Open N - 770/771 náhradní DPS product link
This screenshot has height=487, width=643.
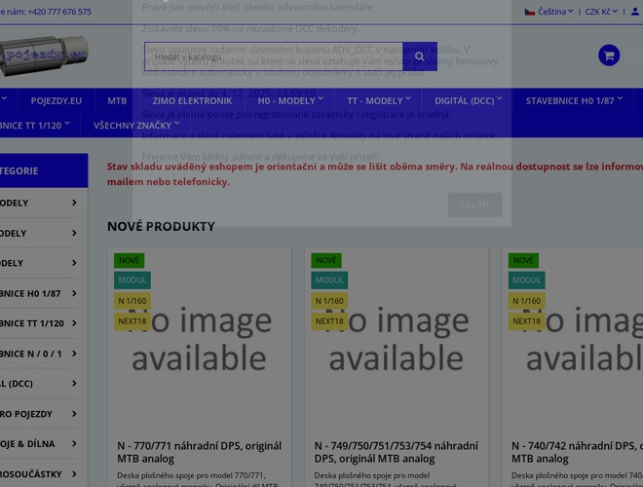click(x=198, y=452)
